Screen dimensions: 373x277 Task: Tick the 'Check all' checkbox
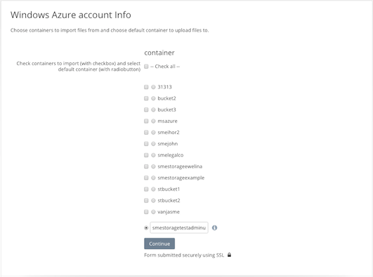[x=146, y=67]
